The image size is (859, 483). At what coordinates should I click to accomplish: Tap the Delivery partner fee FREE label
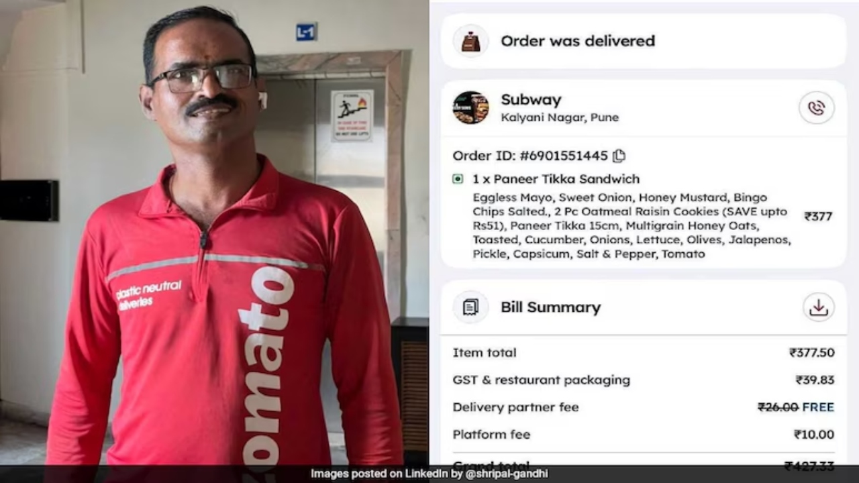(x=818, y=407)
